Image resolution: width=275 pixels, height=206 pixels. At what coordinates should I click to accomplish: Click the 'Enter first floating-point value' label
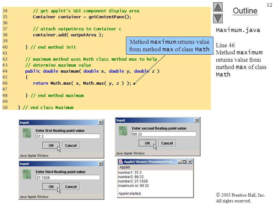coord(60,130)
